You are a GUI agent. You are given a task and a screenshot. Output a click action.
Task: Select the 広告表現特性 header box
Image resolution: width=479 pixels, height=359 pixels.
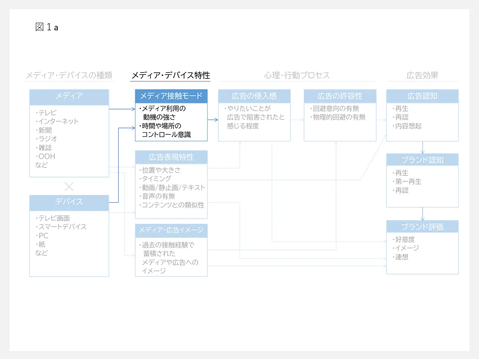pyautogui.click(x=171, y=157)
